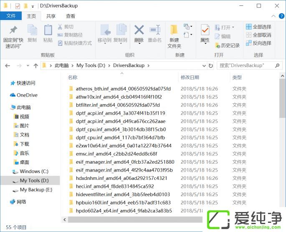The image size is (286, 232).
Task: Click Invert Selection (反向选择) button
Action: point(258,43)
